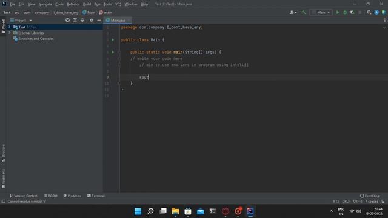Open Event Log

[x=370, y=196]
